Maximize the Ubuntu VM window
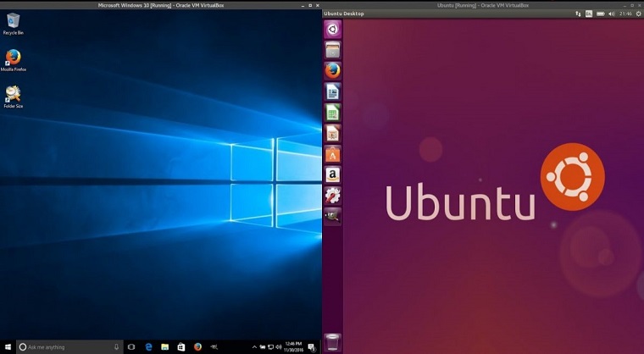 (632, 5)
